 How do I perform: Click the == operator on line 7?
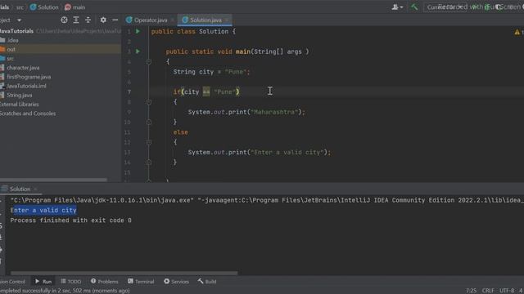click(206, 91)
